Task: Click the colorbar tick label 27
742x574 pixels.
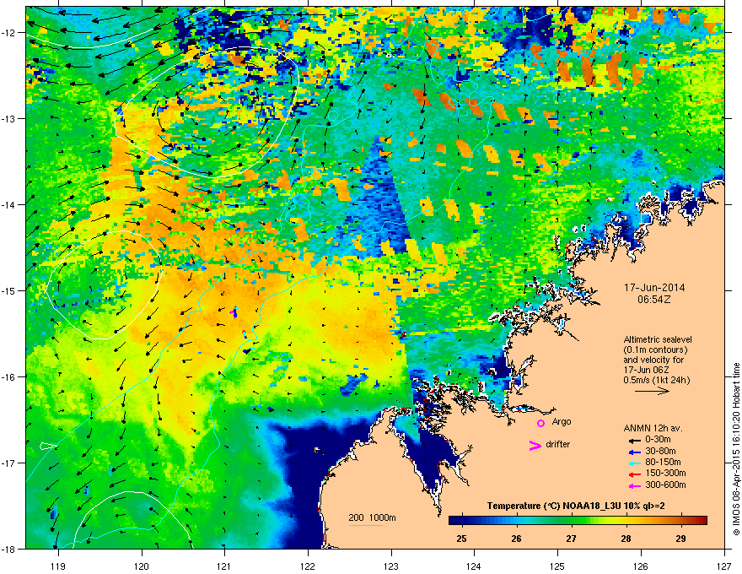Action: [x=571, y=539]
